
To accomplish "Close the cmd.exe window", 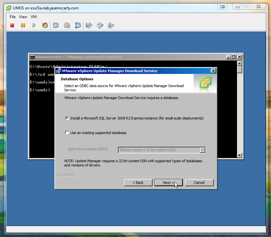I will pyautogui.click(x=240, y=57).
